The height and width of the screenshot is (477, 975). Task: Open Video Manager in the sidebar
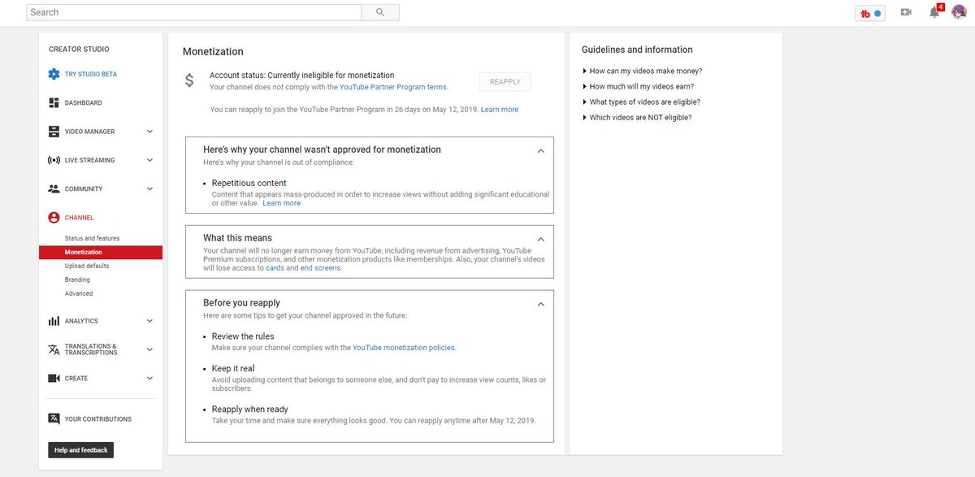89,132
